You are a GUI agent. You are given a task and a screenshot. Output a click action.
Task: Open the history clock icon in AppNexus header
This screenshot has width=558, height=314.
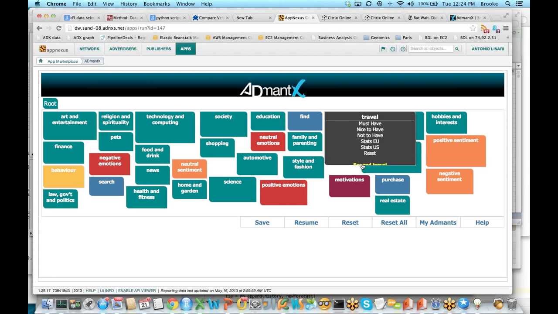393,49
